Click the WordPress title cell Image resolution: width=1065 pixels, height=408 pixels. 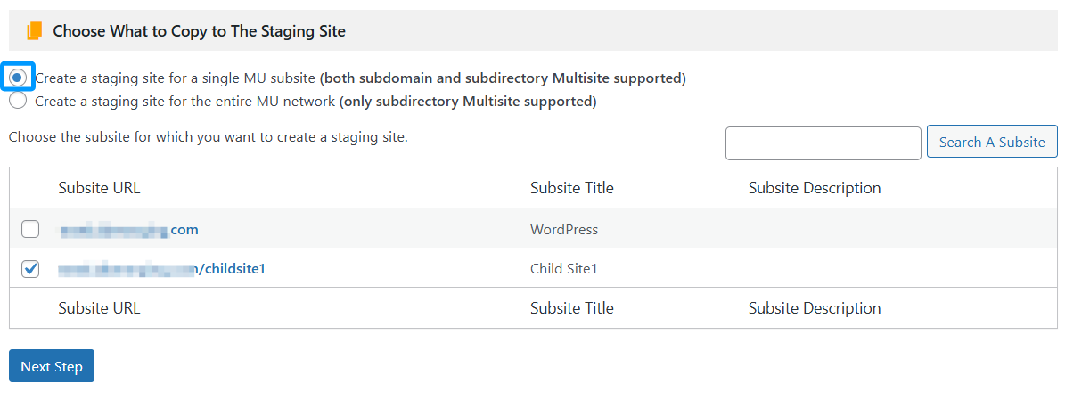pos(563,230)
